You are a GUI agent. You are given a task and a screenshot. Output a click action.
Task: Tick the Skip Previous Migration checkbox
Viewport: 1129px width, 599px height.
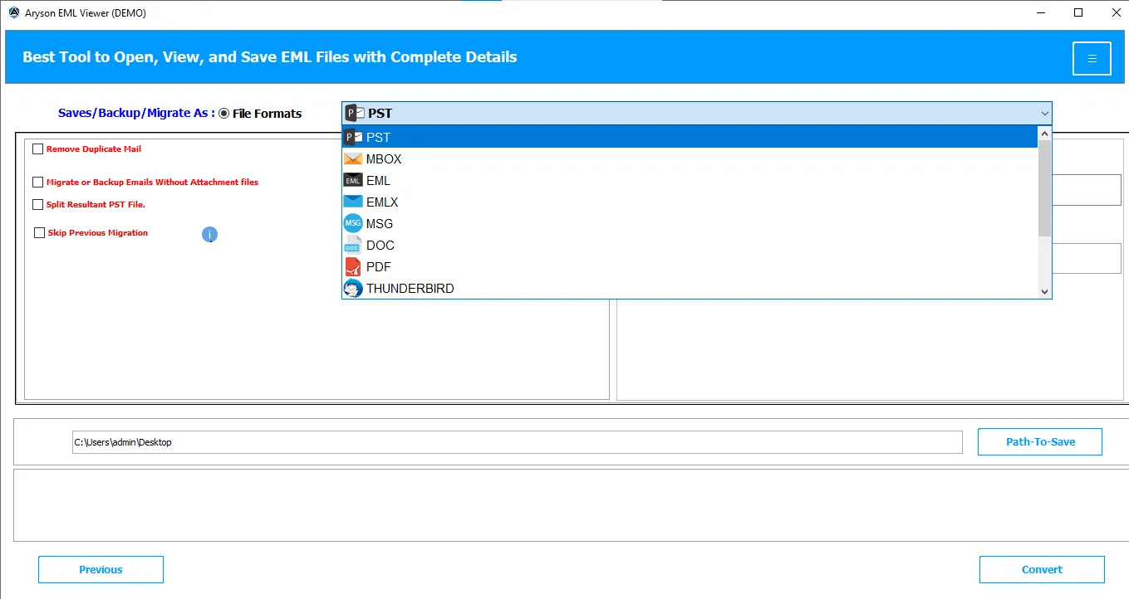point(39,233)
